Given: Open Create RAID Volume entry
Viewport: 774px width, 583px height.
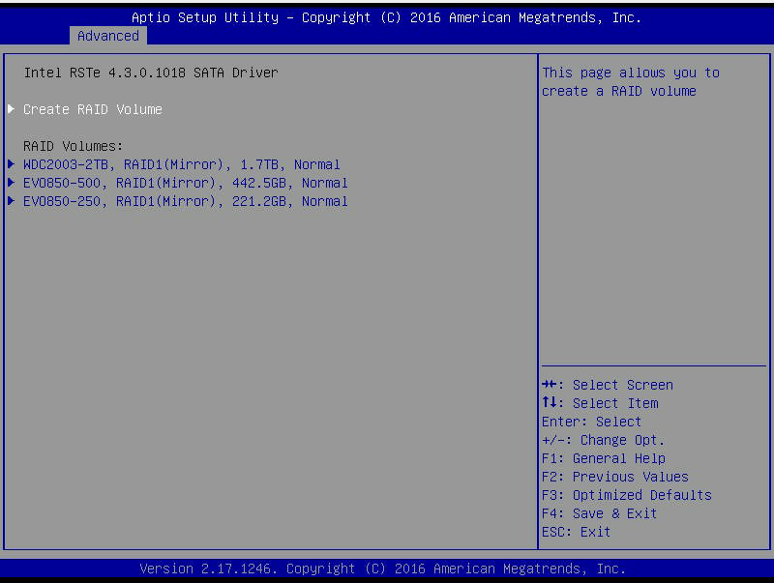Looking at the screenshot, I should (93, 109).
